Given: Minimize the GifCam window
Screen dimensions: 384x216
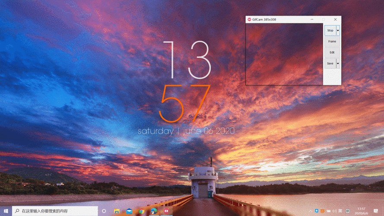Looking at the screenshot, I should 312,19.
